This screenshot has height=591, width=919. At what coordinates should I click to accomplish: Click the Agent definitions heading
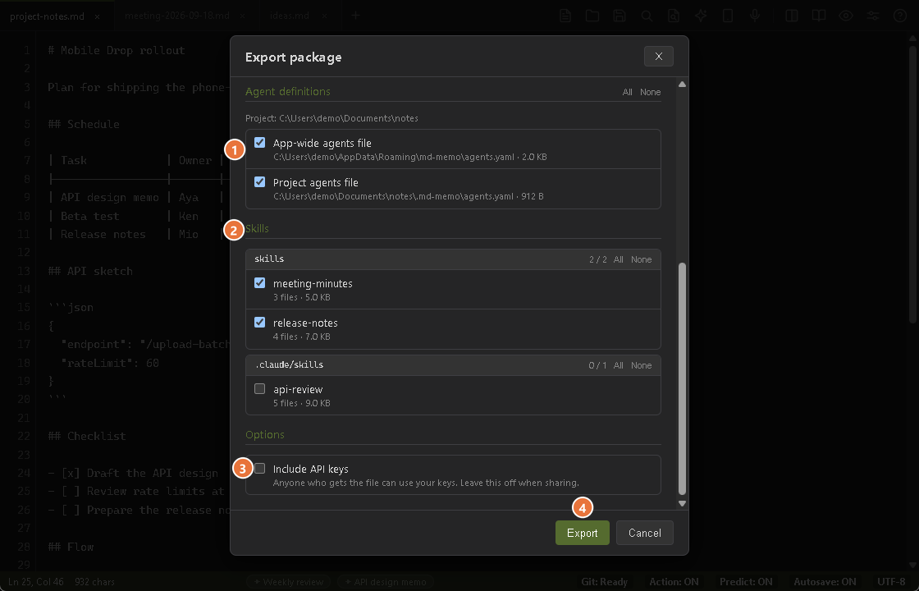[x=288, y=91]
